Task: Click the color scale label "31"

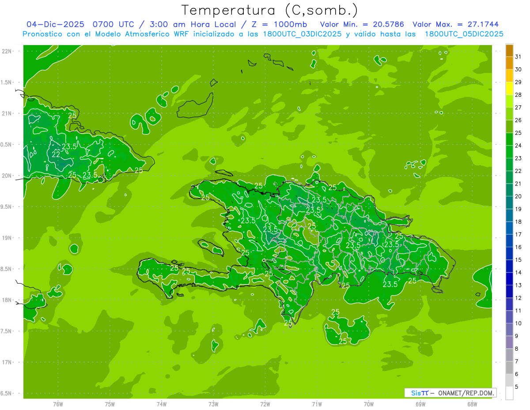Action: coord(518,57)
